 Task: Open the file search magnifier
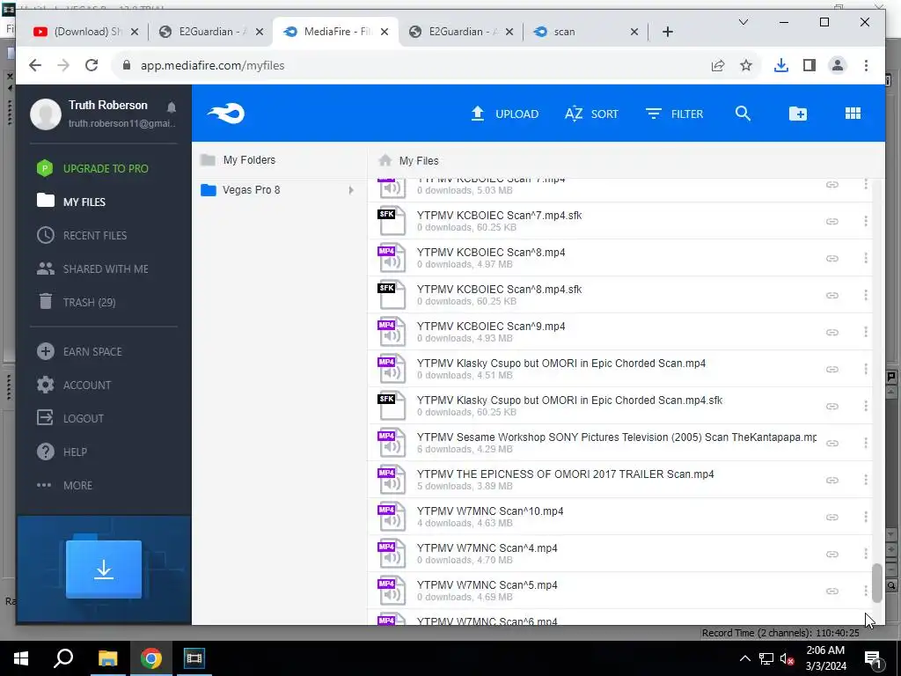743,114
